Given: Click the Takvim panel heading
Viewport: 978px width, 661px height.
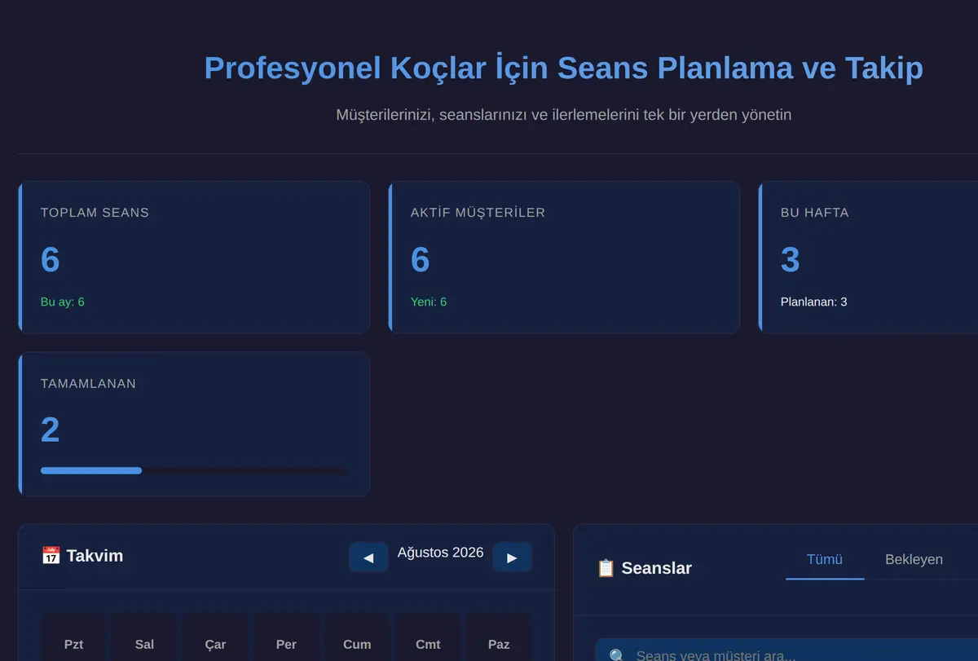Looking at the screenshot, I should pyautogui.click(x=82, y=556).
